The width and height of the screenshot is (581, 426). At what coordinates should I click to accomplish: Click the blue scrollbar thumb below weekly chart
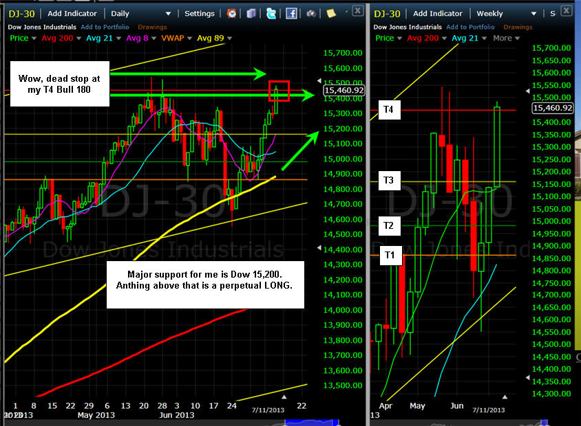(544, 423)
